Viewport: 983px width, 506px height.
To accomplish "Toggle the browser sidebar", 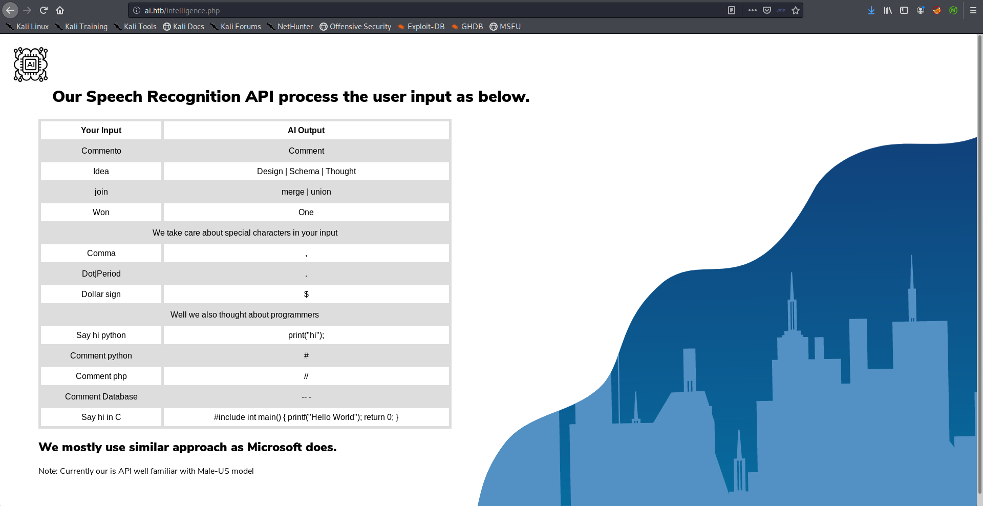I will pos(904,10).
